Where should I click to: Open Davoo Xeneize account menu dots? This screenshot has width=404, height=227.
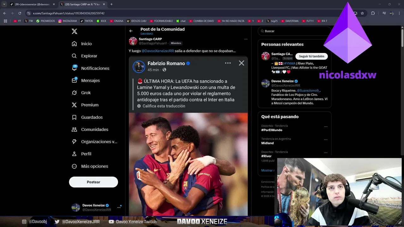pyautogui.click(x=119, y=207)
